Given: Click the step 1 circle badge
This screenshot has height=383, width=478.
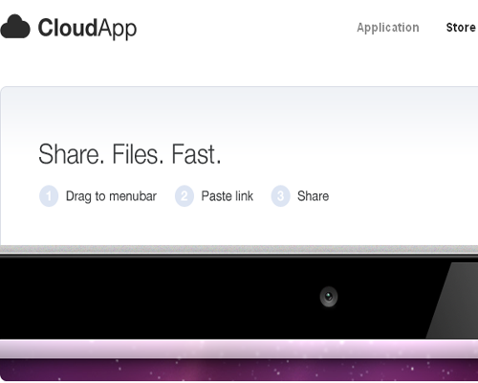Looking at the screenshot, I should point(49,196).
